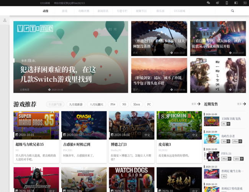The image size is (249, 192).
Task: Open the Baldur's Gate game cover
Action: click(x=132, y=125)
